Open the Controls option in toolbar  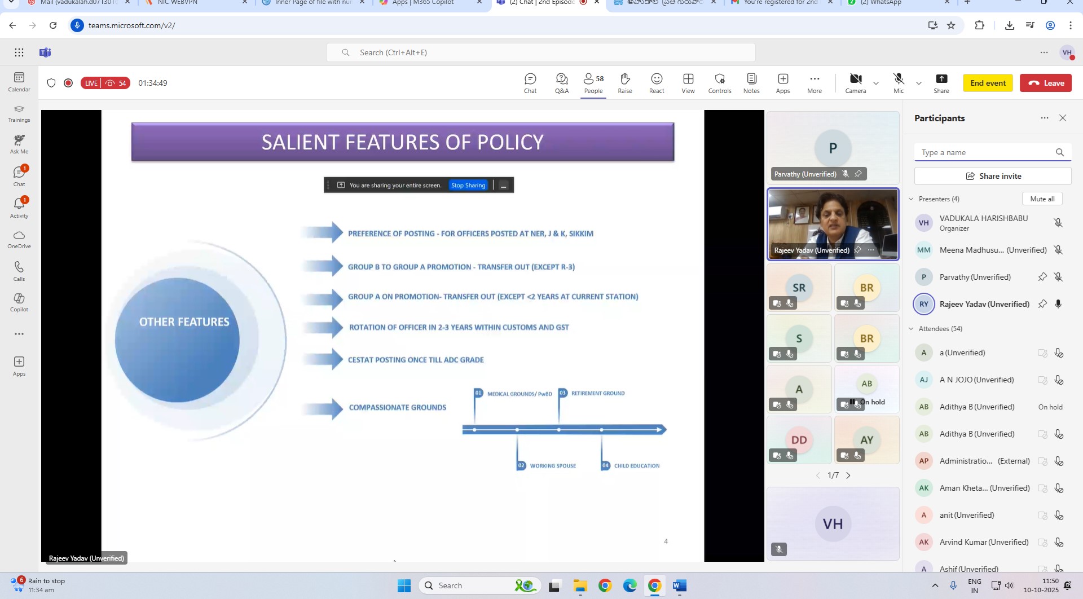click(719, 83)
